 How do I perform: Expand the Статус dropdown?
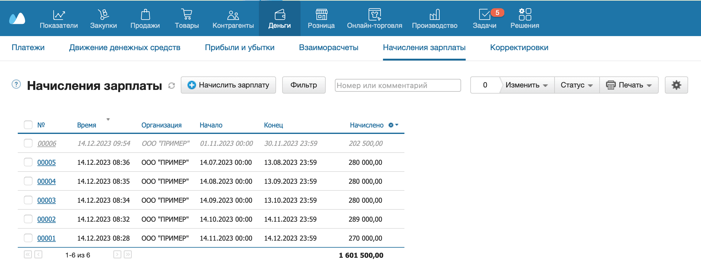(577, 85)
